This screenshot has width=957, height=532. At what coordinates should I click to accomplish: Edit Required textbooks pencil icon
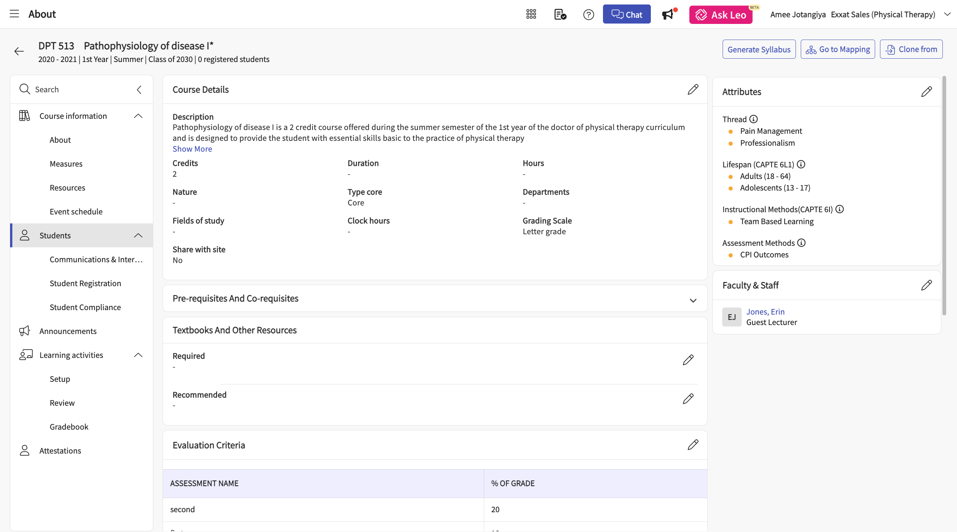click(688, 360)
